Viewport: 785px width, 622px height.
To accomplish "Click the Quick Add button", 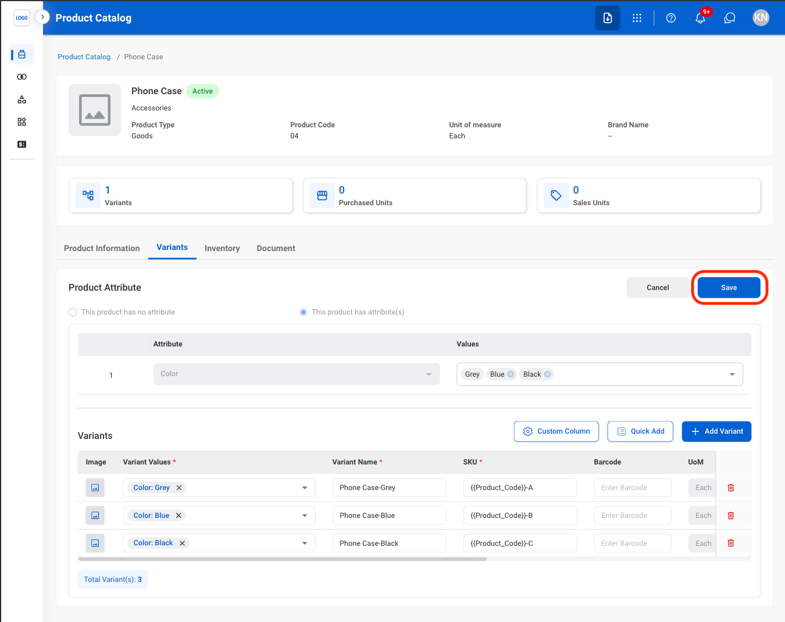I will point(640,431).
